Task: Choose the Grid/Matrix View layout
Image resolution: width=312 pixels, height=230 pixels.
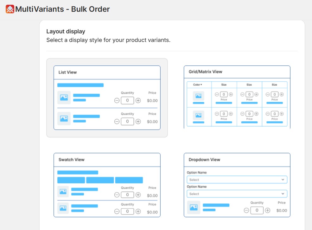Action: coord(237,97)
